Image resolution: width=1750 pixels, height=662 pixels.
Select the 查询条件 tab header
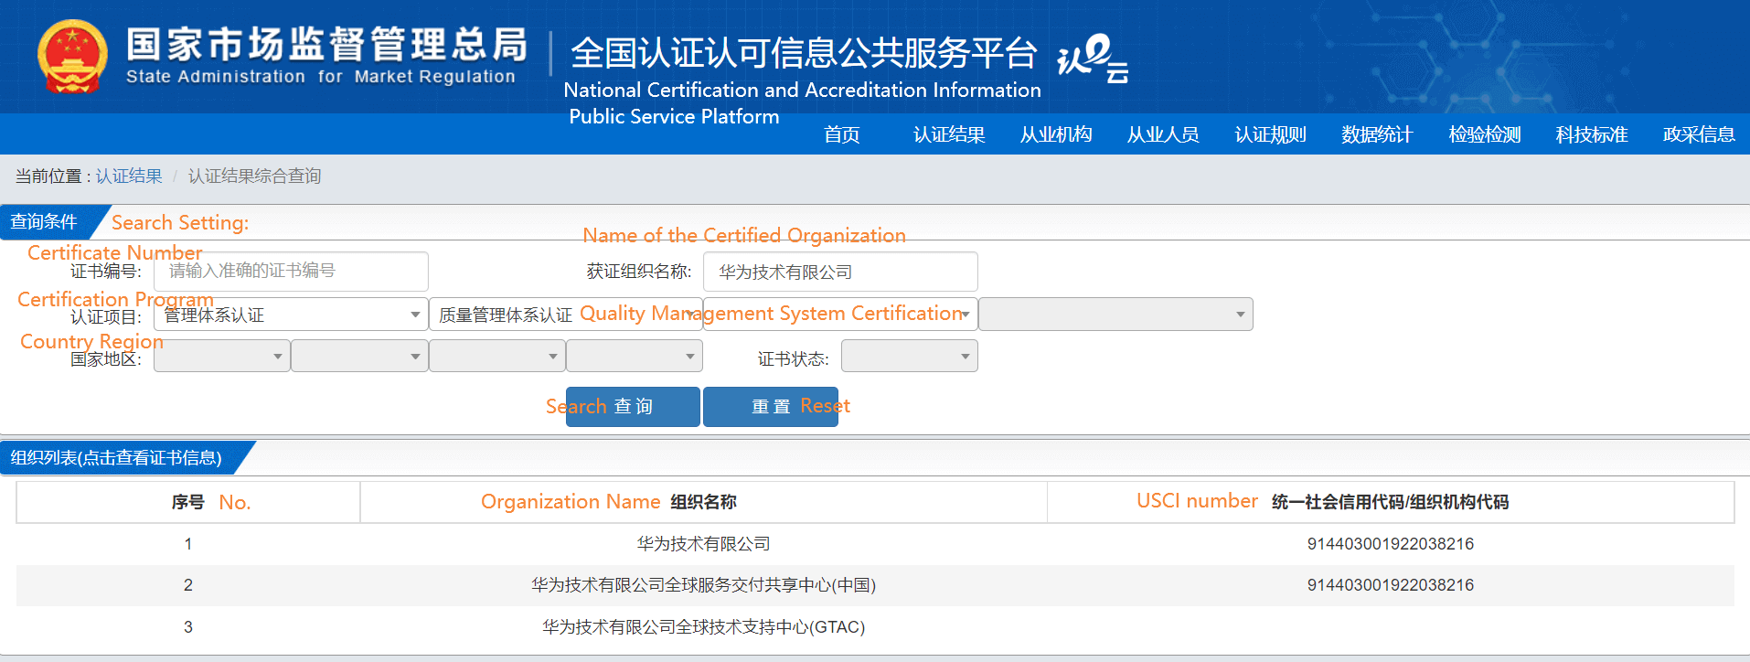pos(44,221)
